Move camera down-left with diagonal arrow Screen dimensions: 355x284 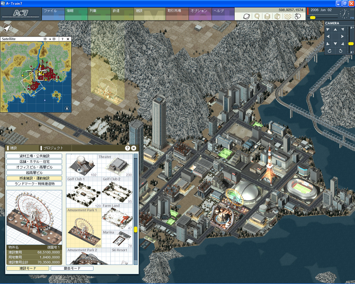pos(328,44)
